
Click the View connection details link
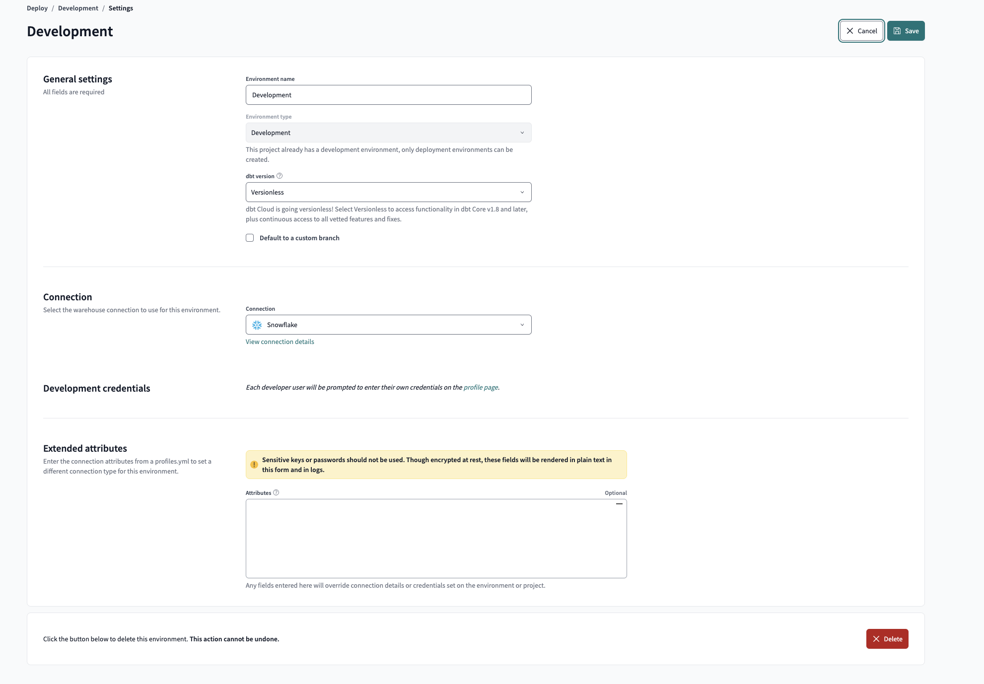tap(280, 341)
